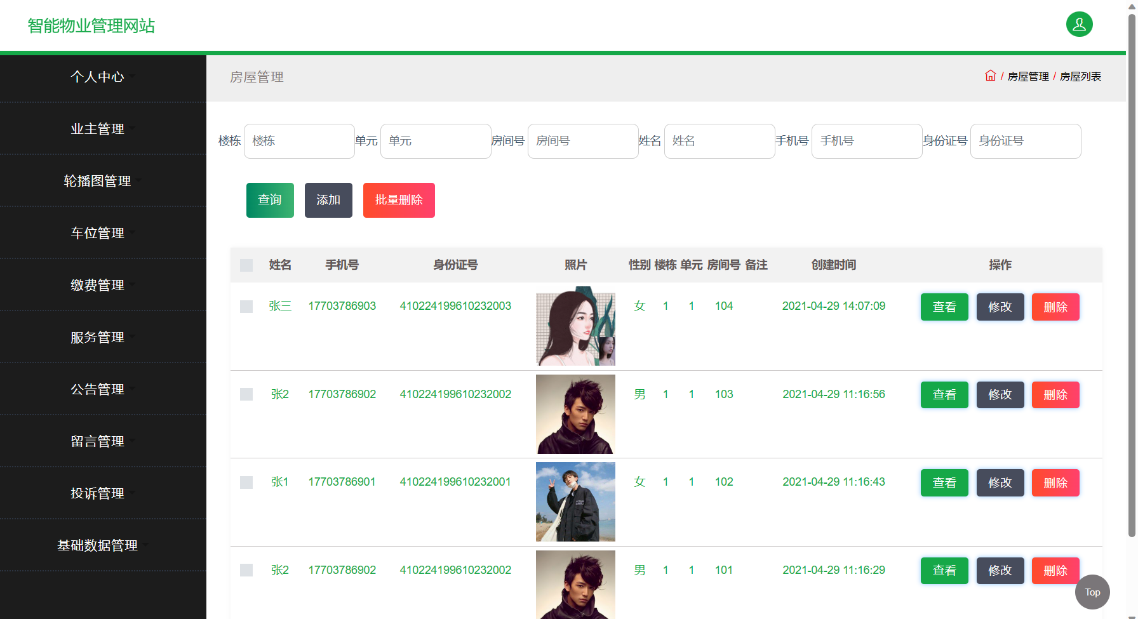View details for room 101 record
The width and height of the screenshot is (1138, 619).
click(944, 571)
